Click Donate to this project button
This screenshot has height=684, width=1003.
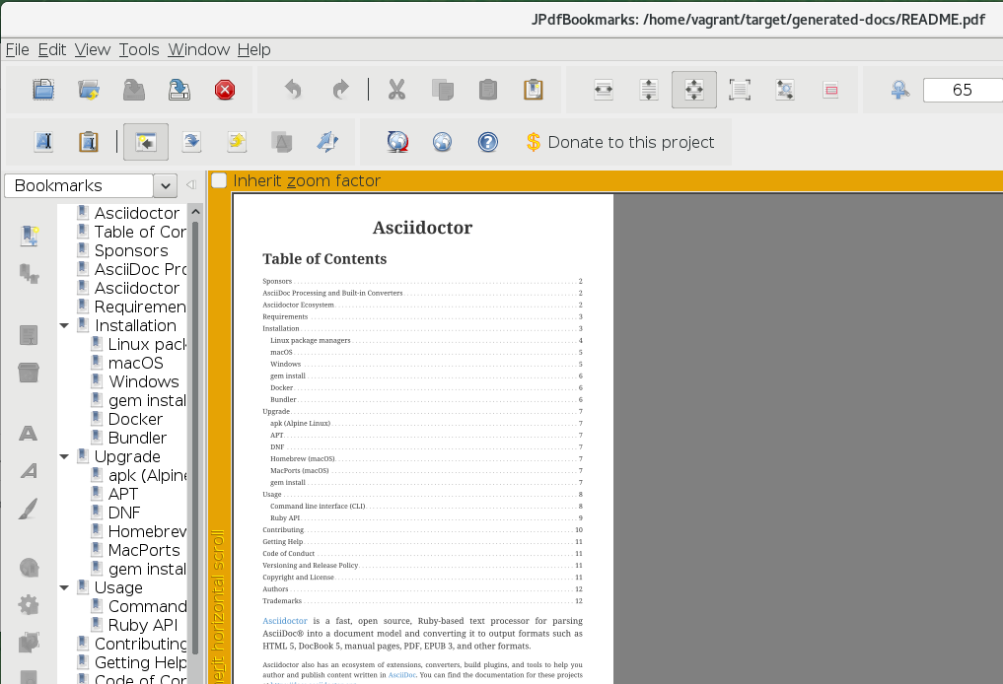click(x=619, y=142)
